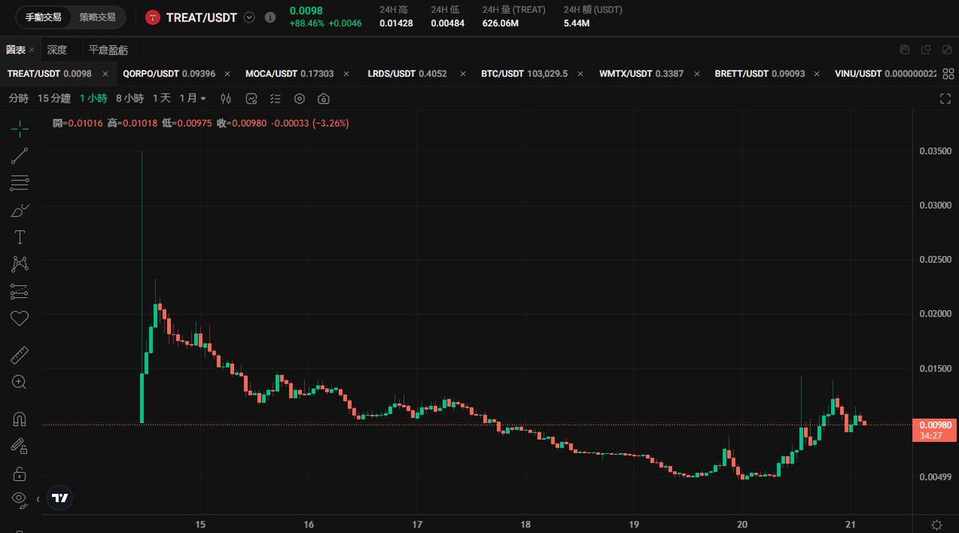Toggle hide all drawings eye icon
The height and width of the screenshot is (533, 959).
point(19,499)
